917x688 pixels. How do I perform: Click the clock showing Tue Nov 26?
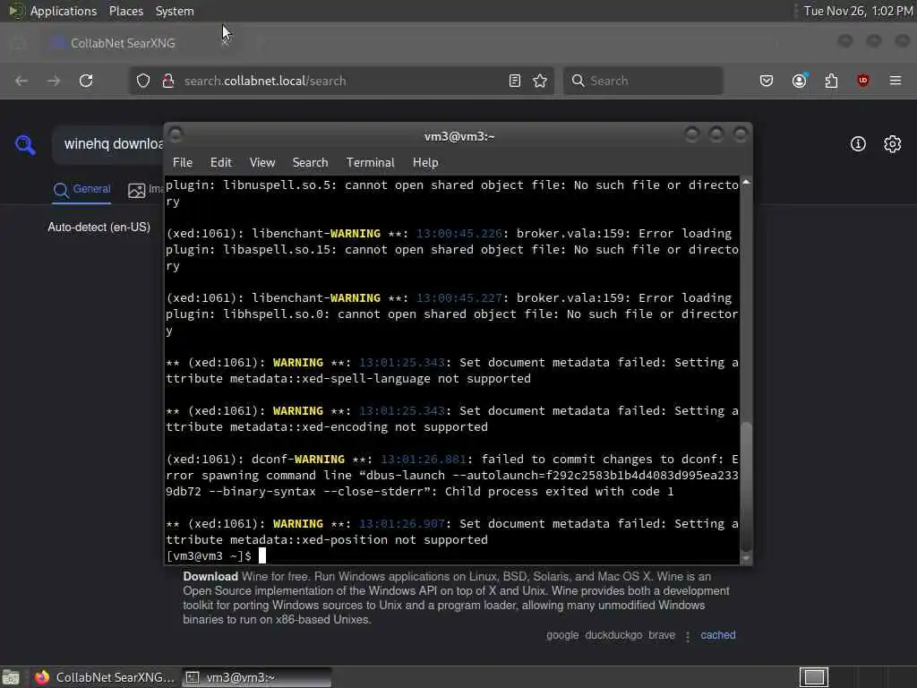pos(859,11)
